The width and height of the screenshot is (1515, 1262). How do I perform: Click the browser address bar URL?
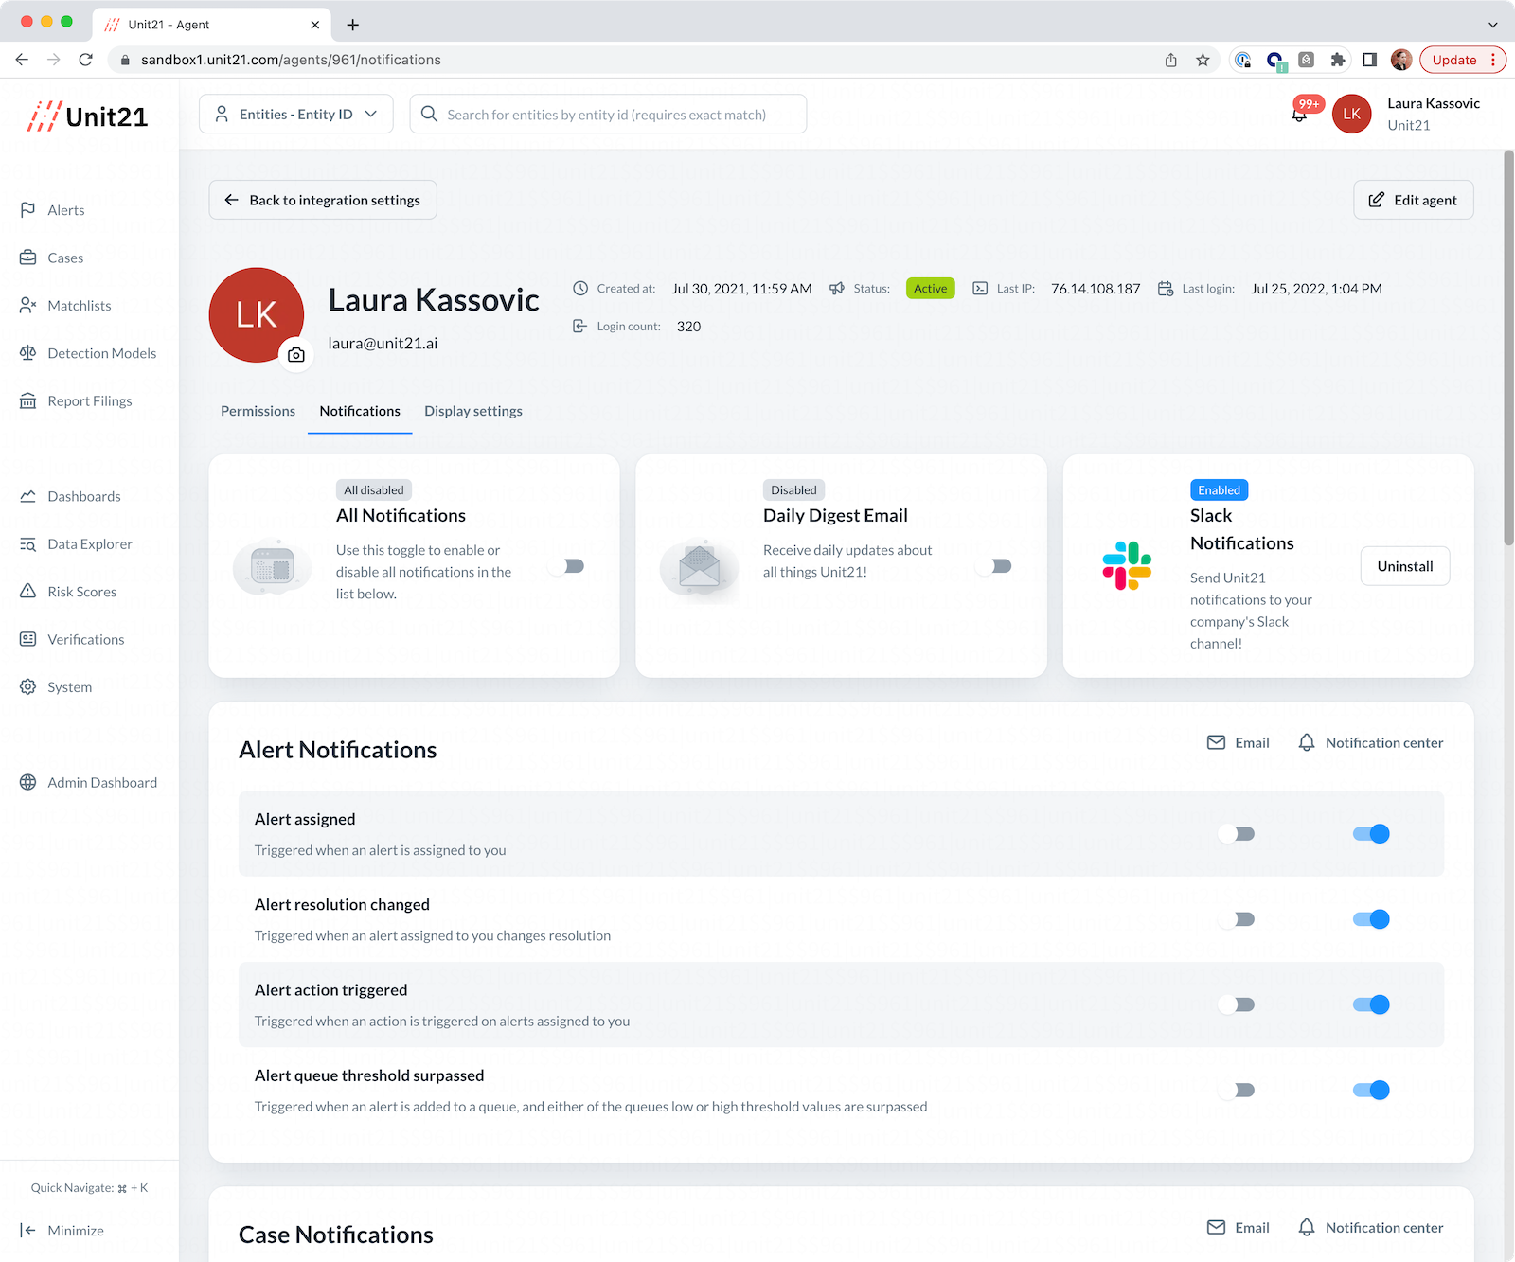tap(292, 60)
